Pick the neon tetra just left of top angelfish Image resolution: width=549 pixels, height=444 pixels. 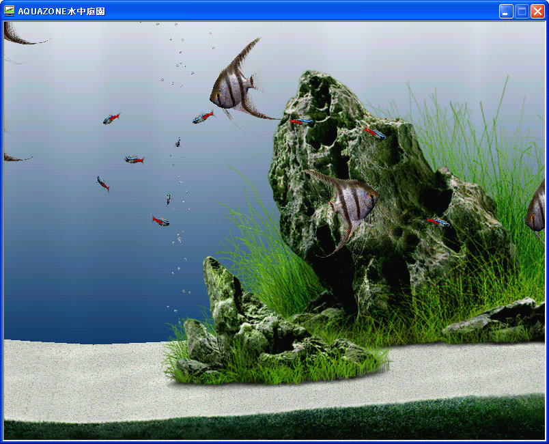(x=203, y=117)
